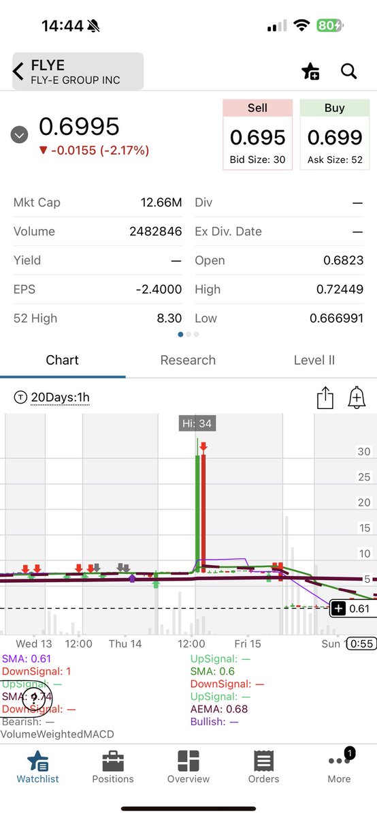Select the Low 0.666991 value
This screenshot has width=377, height=818.
336,318
